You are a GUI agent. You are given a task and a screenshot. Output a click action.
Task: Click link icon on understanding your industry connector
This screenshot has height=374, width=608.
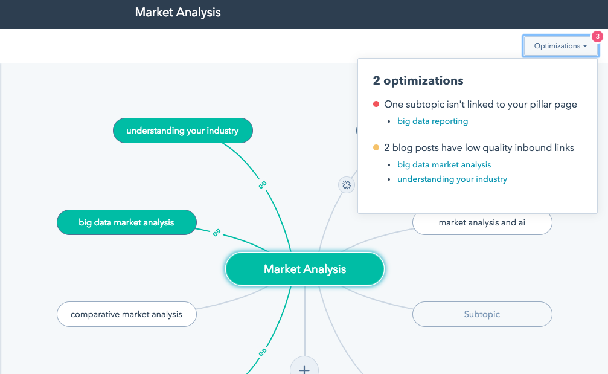tap(263, 185)
